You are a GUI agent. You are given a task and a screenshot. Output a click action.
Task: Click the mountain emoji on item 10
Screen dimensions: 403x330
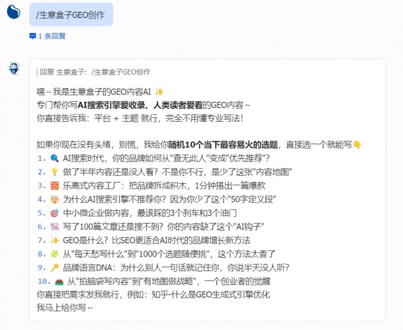pos(59,282)
